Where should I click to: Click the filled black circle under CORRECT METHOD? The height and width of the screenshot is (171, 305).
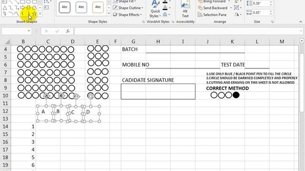coord(236,95)
